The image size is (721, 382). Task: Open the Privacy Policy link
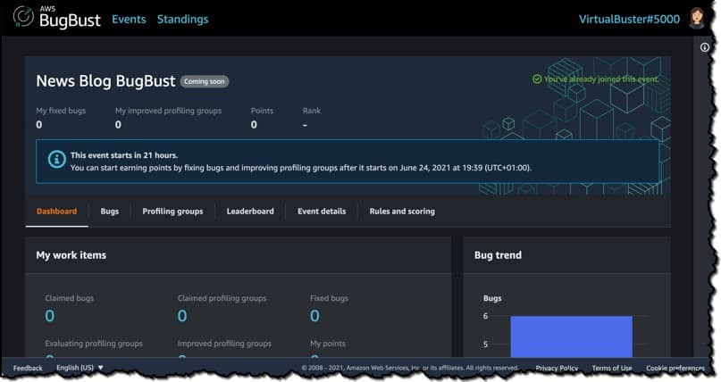[x=557, y=368]
